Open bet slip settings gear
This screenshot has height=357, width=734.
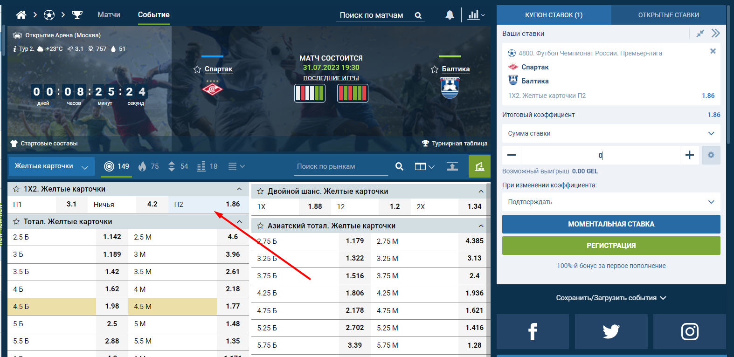coord(711,155)
